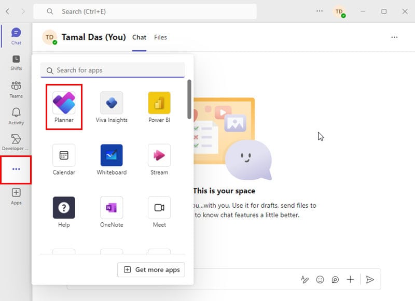Switch to the Files tab
The image size is (415, 301).
click(x=160, y=37)
